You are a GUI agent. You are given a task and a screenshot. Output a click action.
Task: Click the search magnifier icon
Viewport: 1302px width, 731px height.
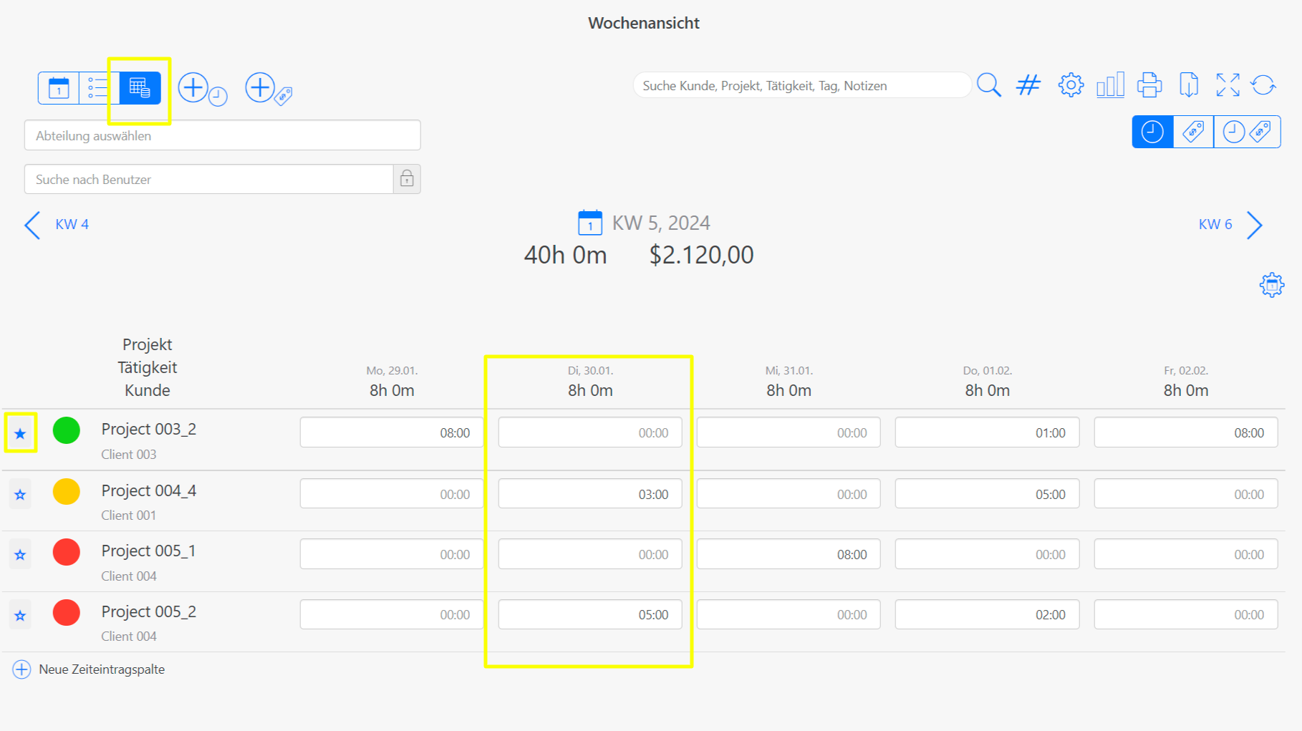[x=988, y=85]
